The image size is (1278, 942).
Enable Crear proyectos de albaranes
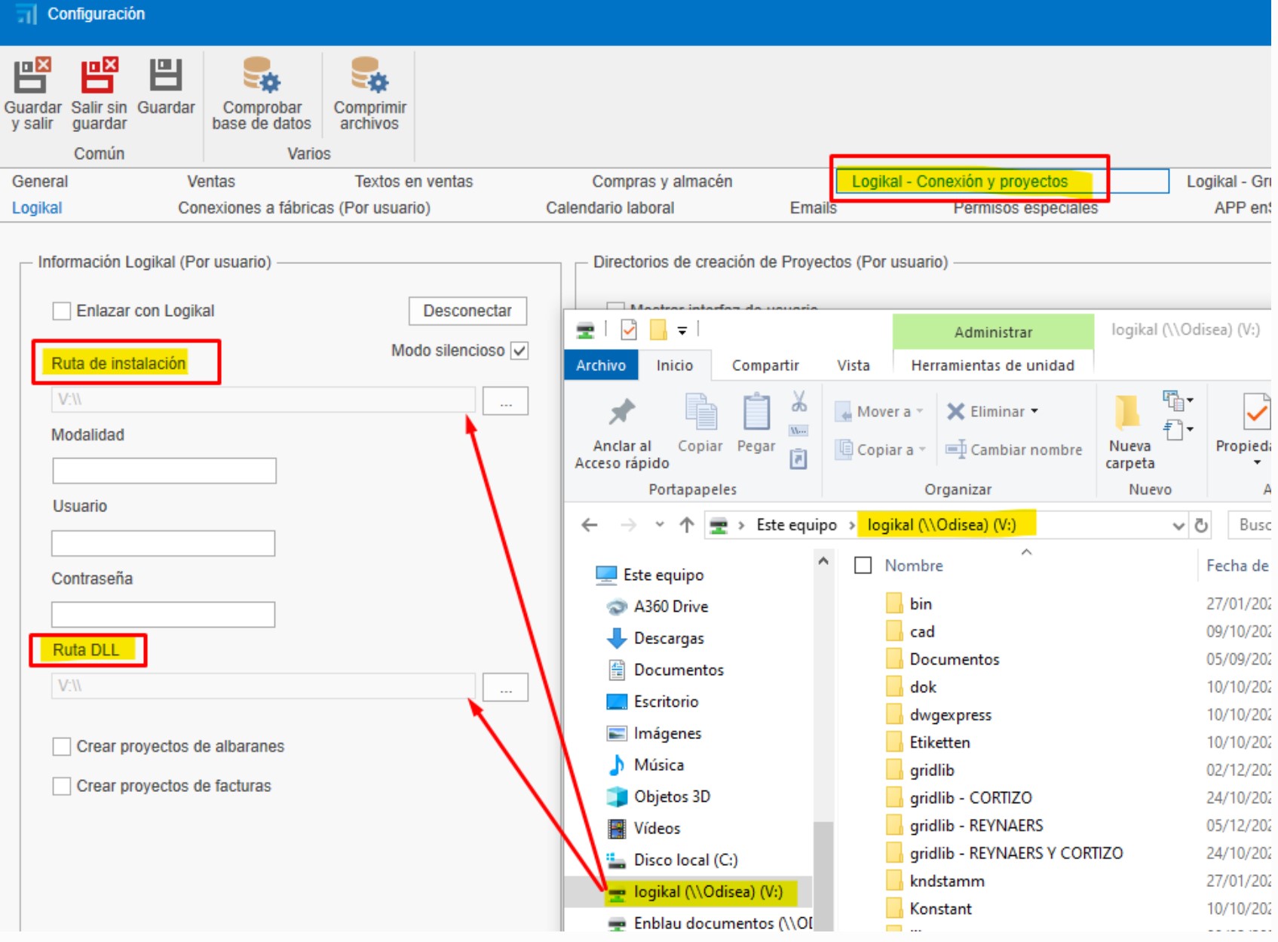point(62,748)
